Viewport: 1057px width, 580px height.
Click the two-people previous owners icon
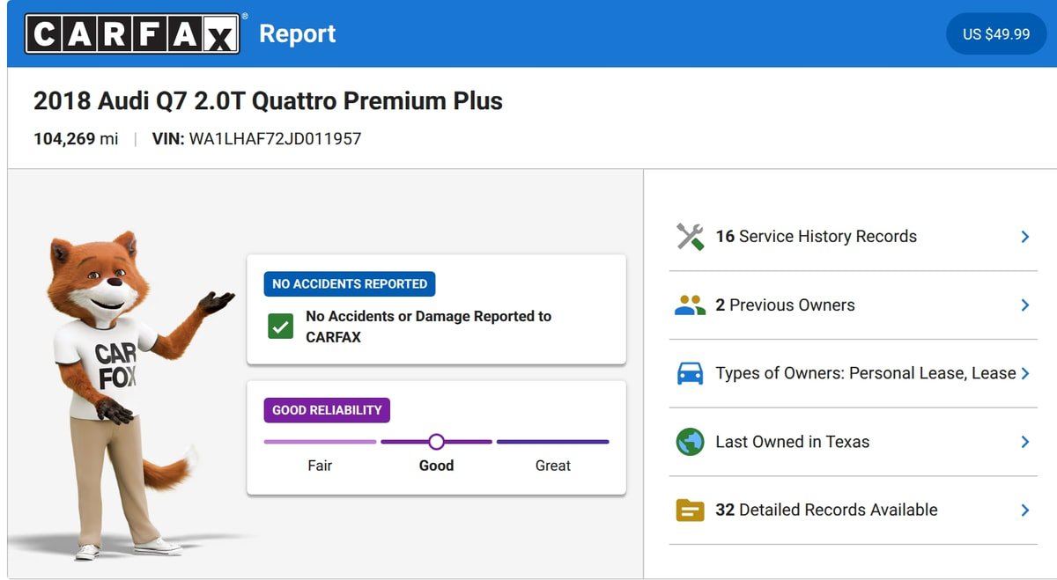(x=690, y=305)
